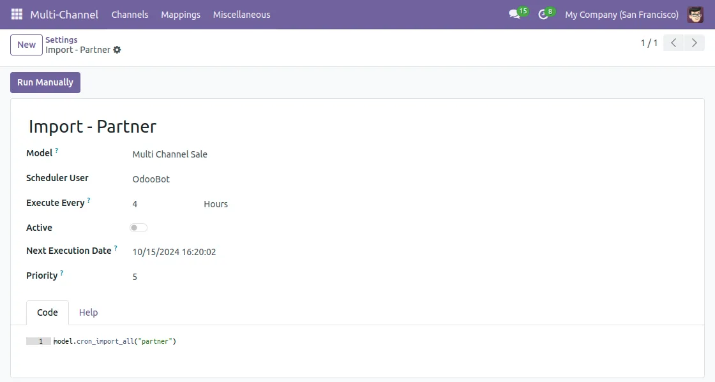Click the help question mark next to Priority
The width and height of the screenshot is (715, 382).
coord(61,272)
